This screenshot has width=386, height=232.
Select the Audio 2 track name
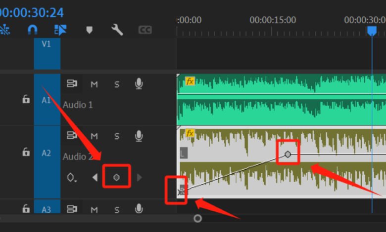point(78,156)
